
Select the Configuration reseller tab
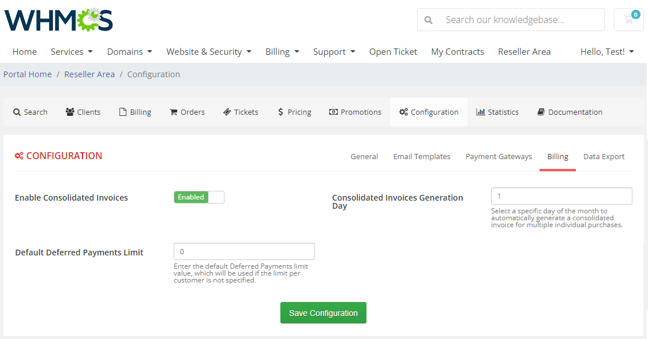(429, 112)
